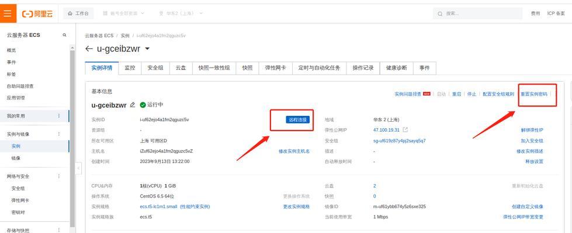Open 自助问题排查 in the sidebar
The height and width of the screenshot is (233, 572).
pos(20,86)
